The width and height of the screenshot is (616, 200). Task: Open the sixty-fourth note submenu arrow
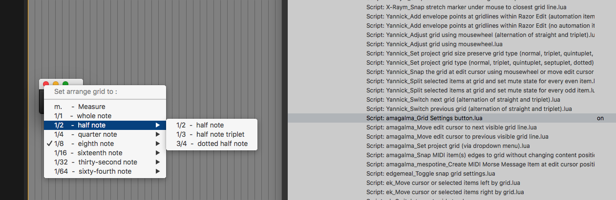pos(157,171)
